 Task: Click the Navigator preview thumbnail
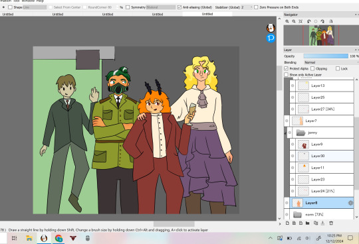321,35
